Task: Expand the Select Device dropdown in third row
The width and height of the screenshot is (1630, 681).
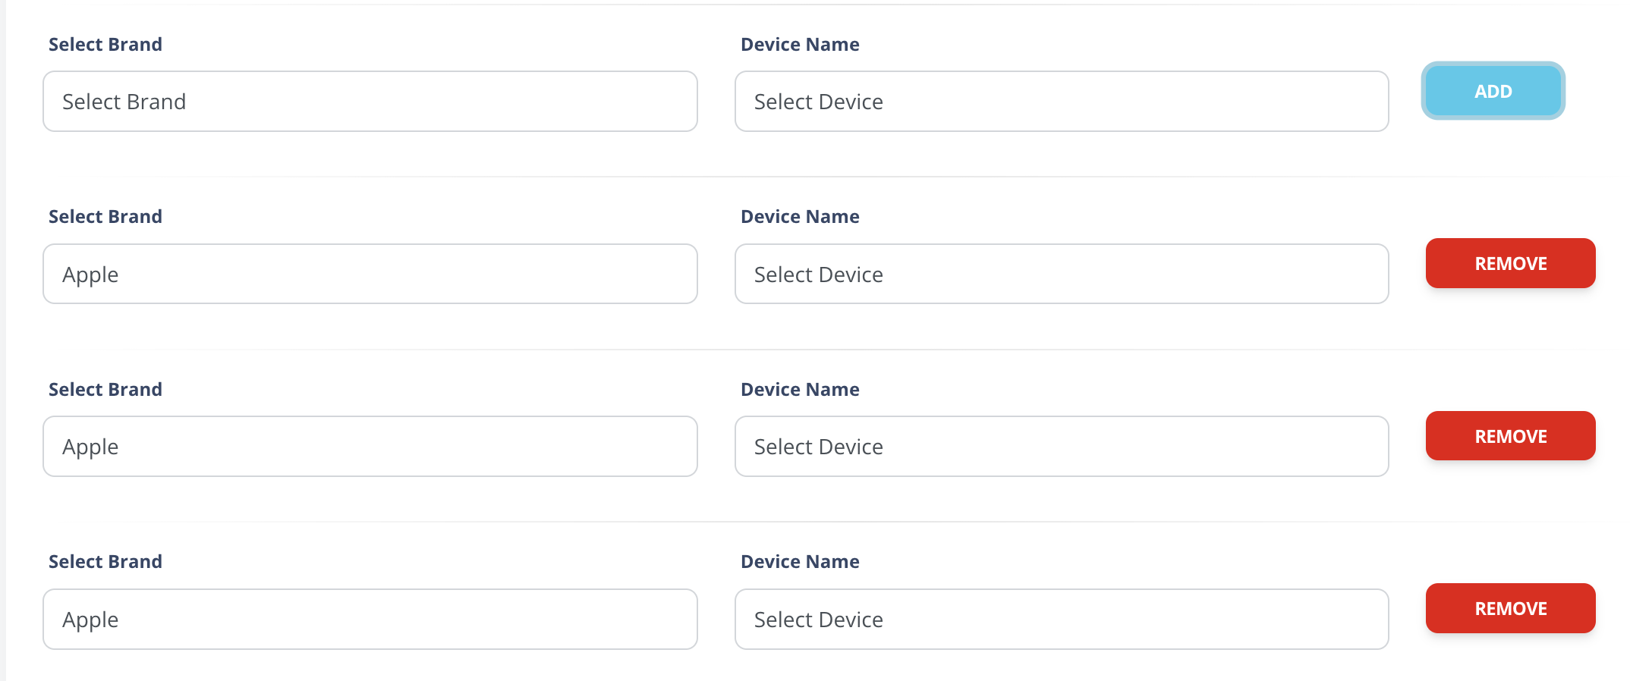Action: point(1061,447)
